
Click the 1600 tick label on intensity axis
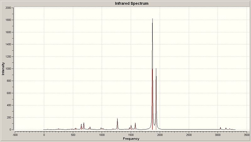[x=8, y=32]
